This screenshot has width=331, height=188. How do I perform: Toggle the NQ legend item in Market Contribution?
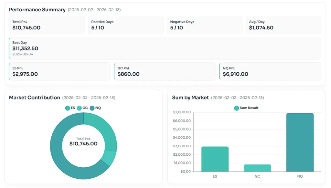(x=95, y=108)
